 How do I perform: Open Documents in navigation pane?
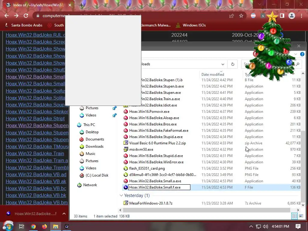point(95,139)
